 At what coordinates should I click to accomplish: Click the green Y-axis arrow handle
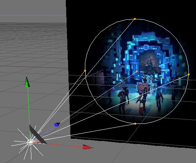[x=27, y=81]
